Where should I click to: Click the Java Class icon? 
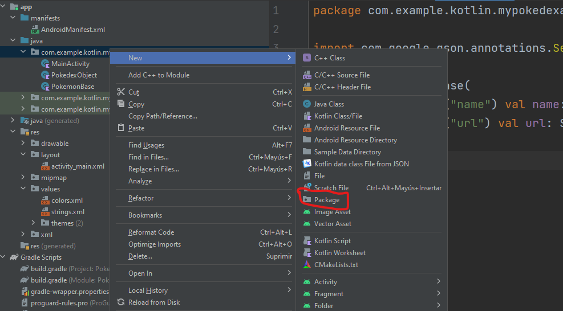[x=307, y=104]
